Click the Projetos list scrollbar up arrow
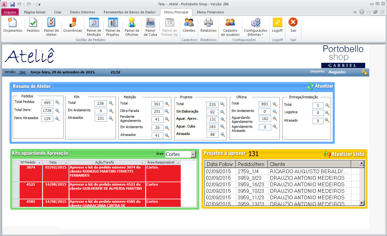 coord(361,163)
